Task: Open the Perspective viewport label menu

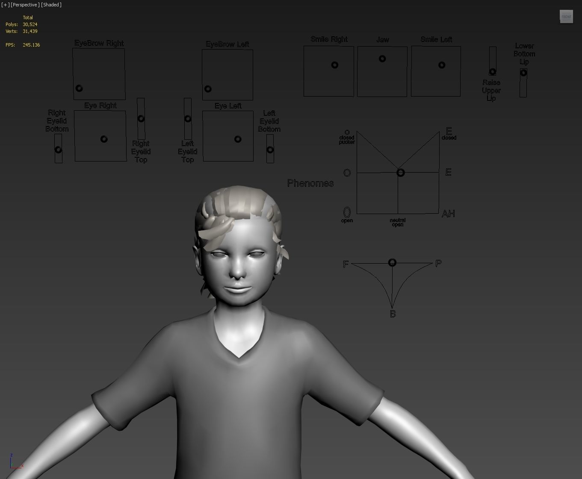Action: (25, 5)
